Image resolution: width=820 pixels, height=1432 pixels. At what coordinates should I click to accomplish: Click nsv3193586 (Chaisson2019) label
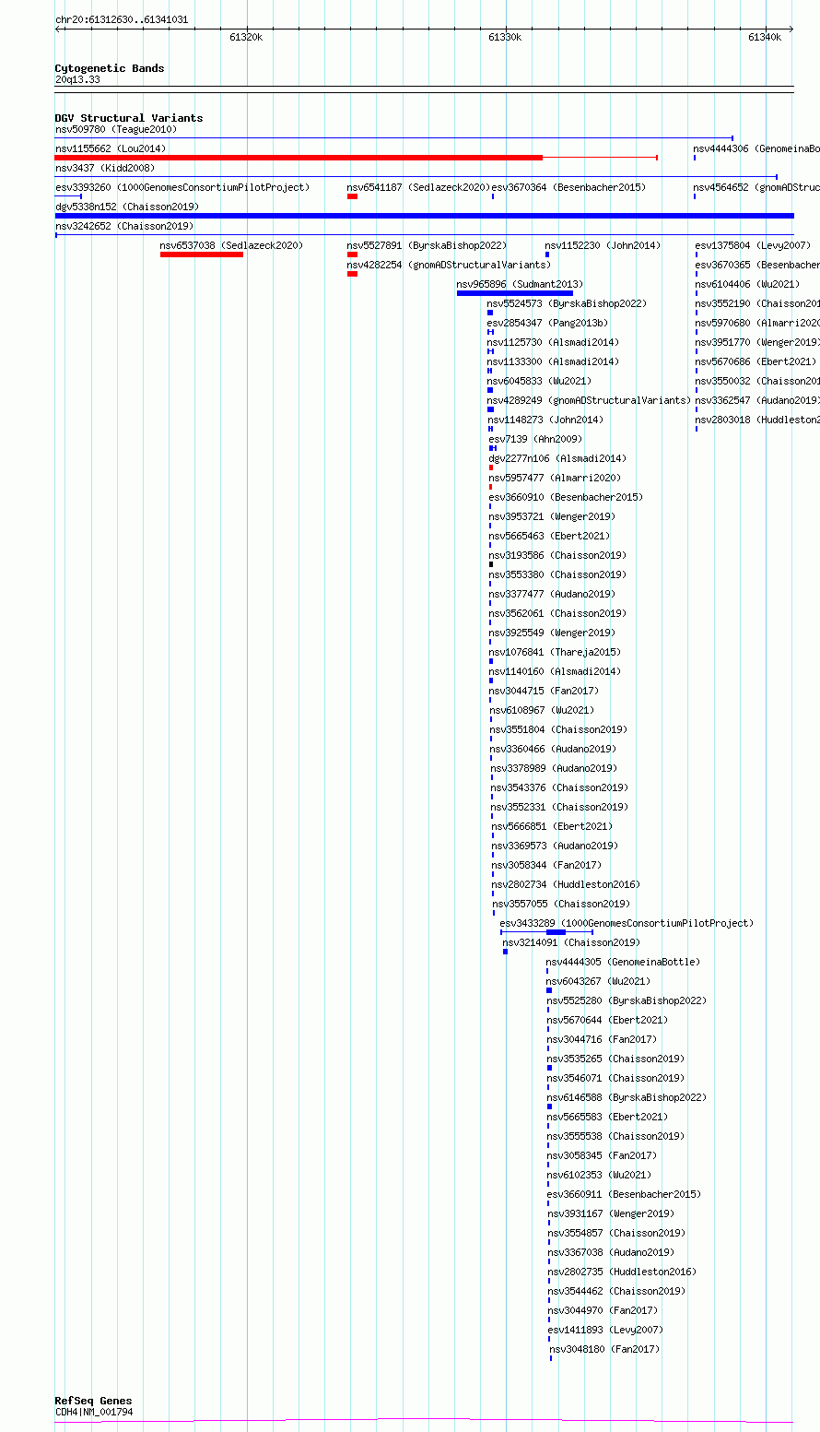pos(557,555)
